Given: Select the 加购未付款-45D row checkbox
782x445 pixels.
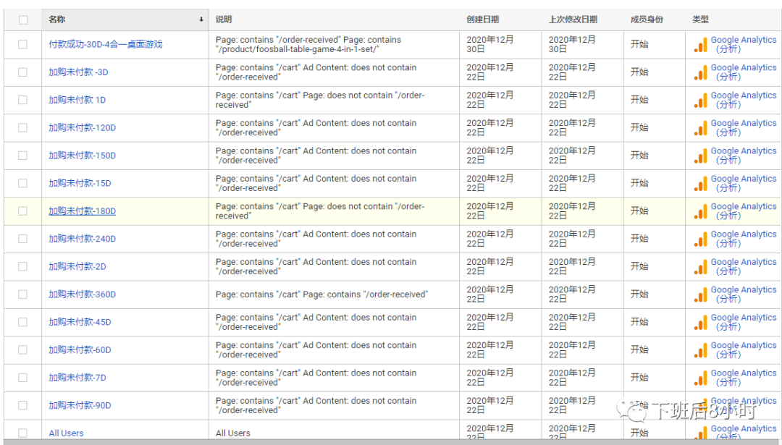Looking at the screenshot, I should [x=23, y=322].
